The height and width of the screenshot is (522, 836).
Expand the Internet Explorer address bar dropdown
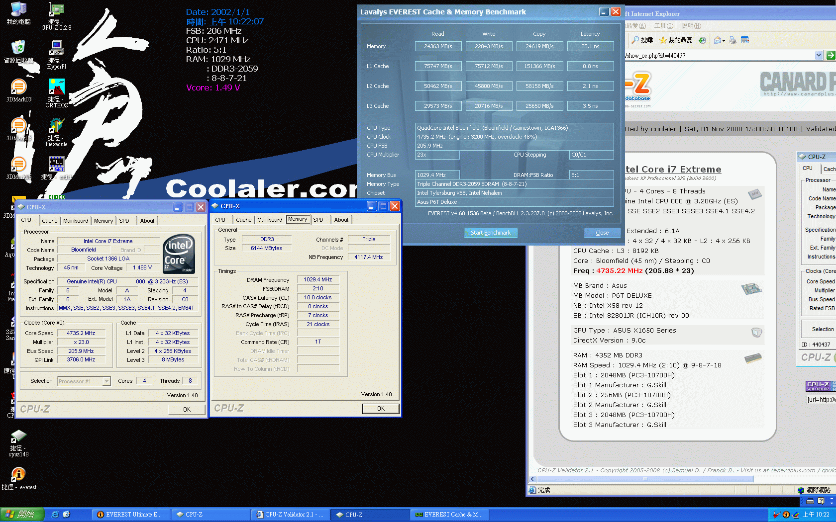(x=819, y=55)
